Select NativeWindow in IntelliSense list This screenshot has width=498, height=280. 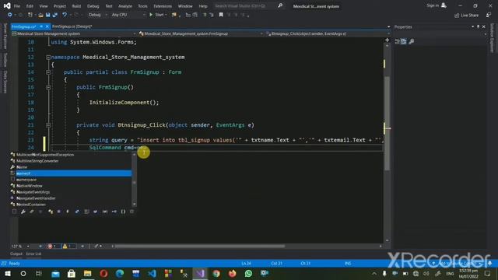tap(30, 186)
